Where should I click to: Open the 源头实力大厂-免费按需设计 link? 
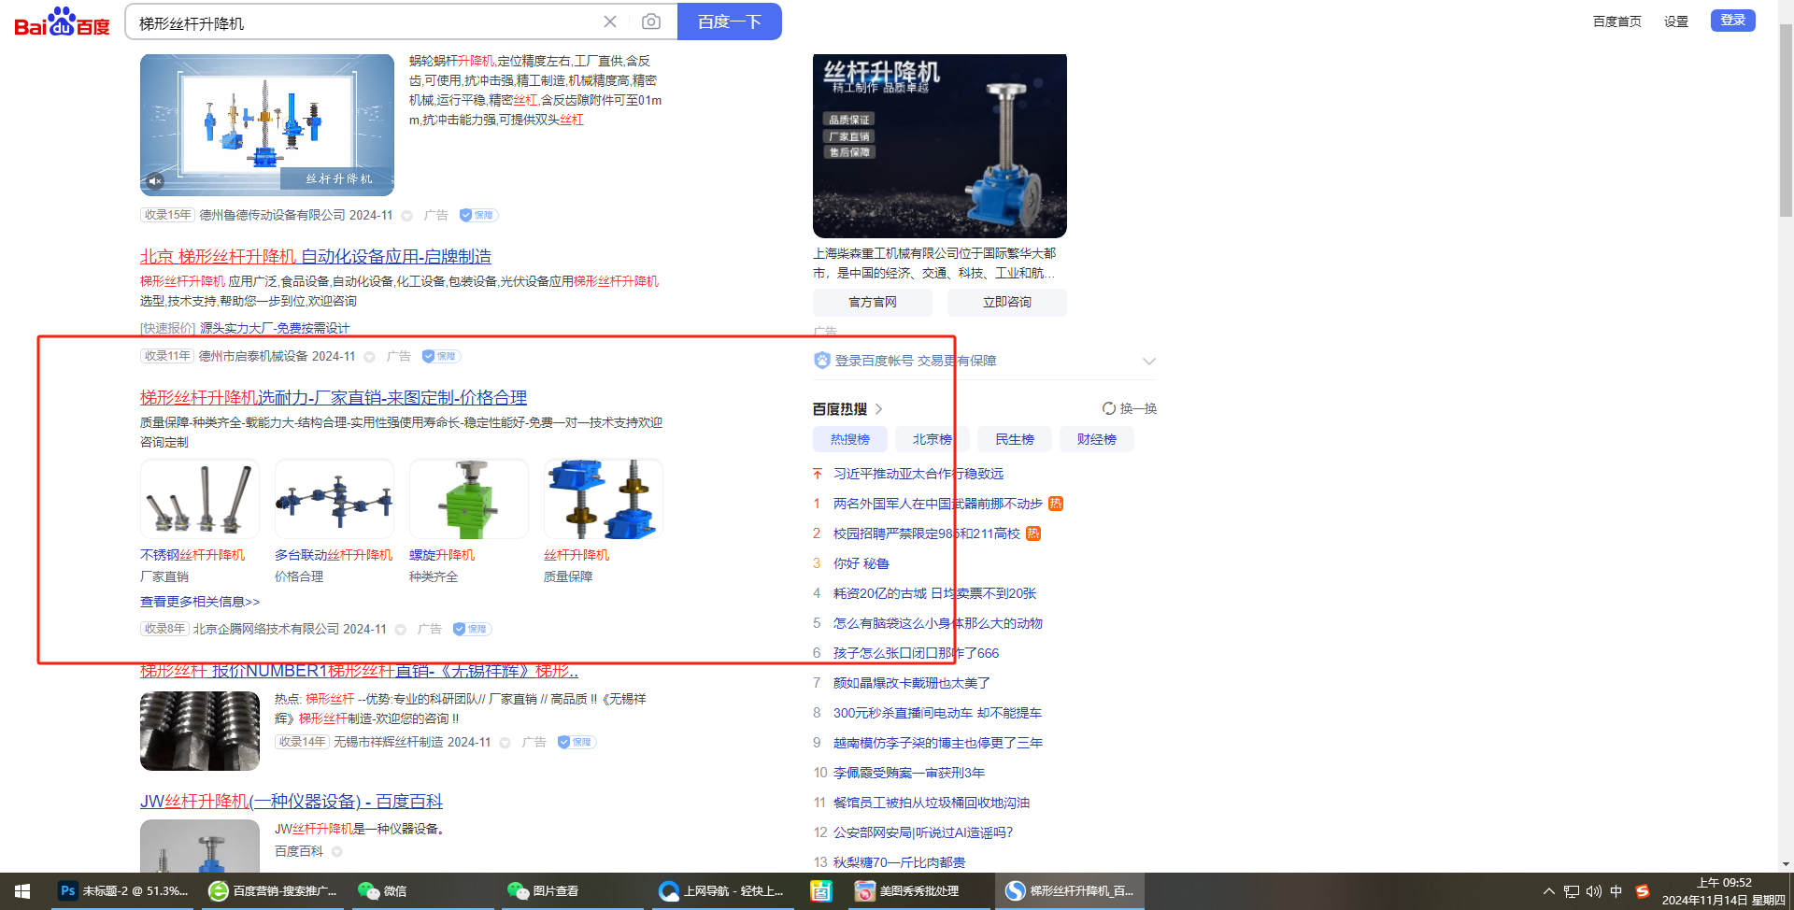point(275,328)
